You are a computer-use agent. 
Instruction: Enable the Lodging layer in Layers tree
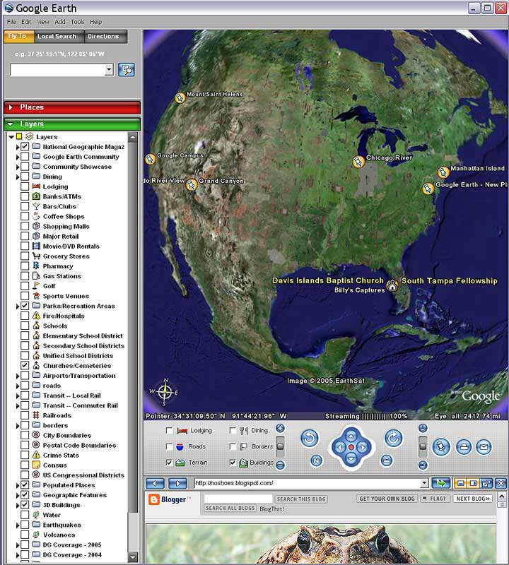25,186
